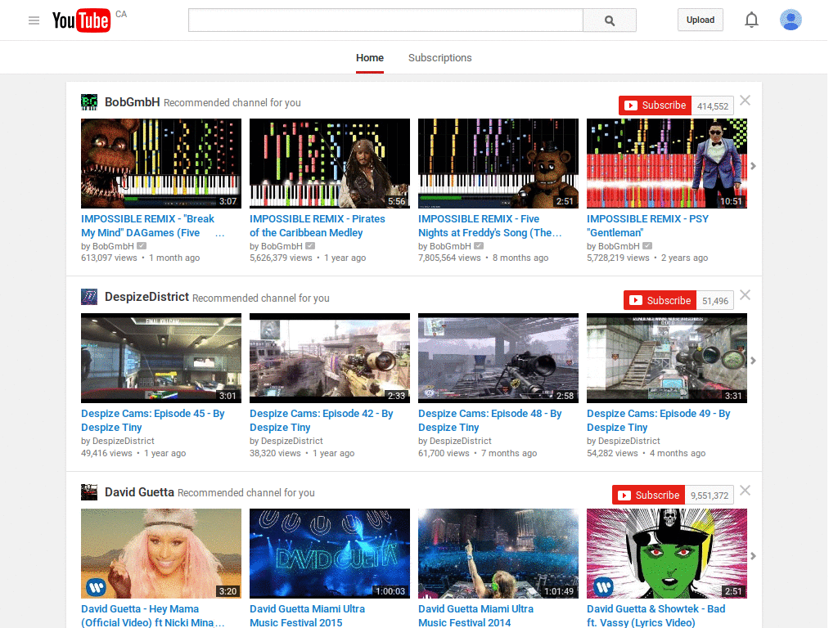The height and width of the screenshot is (628, 838).
Task: Focus the YouTube search field
Action: pyautogui.click(x=385, y=20)
